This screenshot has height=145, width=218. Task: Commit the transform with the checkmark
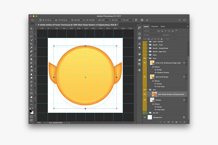pos(147,20)
